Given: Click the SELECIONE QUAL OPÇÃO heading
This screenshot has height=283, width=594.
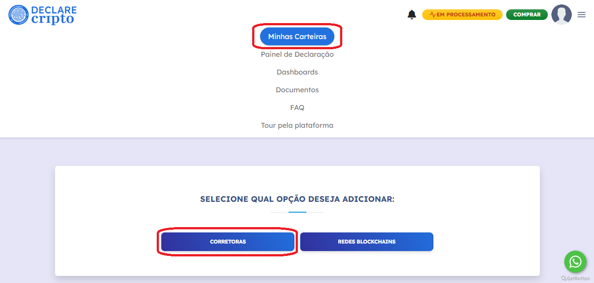Looking at the screenshot, I should (x=297, y=199).
